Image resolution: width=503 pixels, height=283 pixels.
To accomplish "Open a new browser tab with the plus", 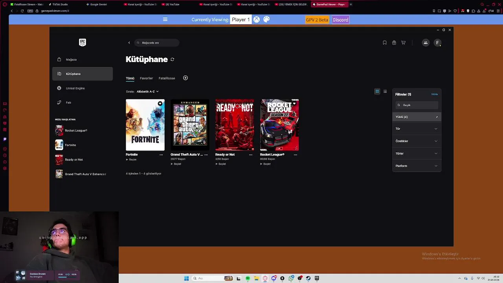I will pyautogui.click(x=351, y=4).
